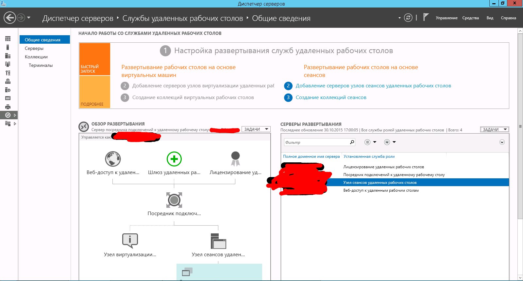Image resolution: width=523 pixels, height=281 pixels.
Task: Select Веб-доступ к удаленным рабочим столам row
Action: pyautogui.click(x=395, y=190)
